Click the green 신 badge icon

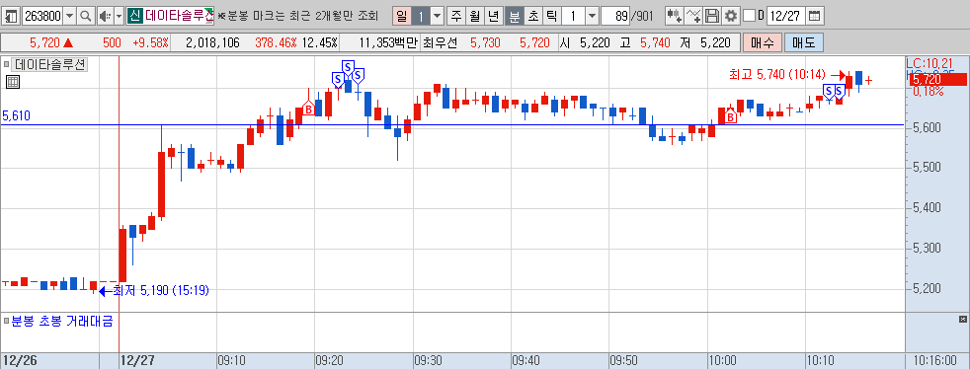[135, 16]
